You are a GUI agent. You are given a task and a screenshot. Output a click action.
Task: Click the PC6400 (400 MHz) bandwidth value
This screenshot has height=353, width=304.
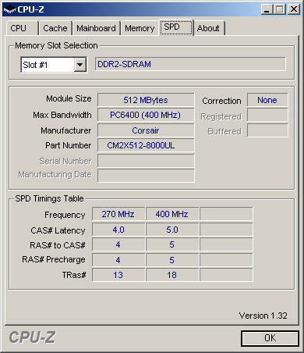[x=146, y=115]
